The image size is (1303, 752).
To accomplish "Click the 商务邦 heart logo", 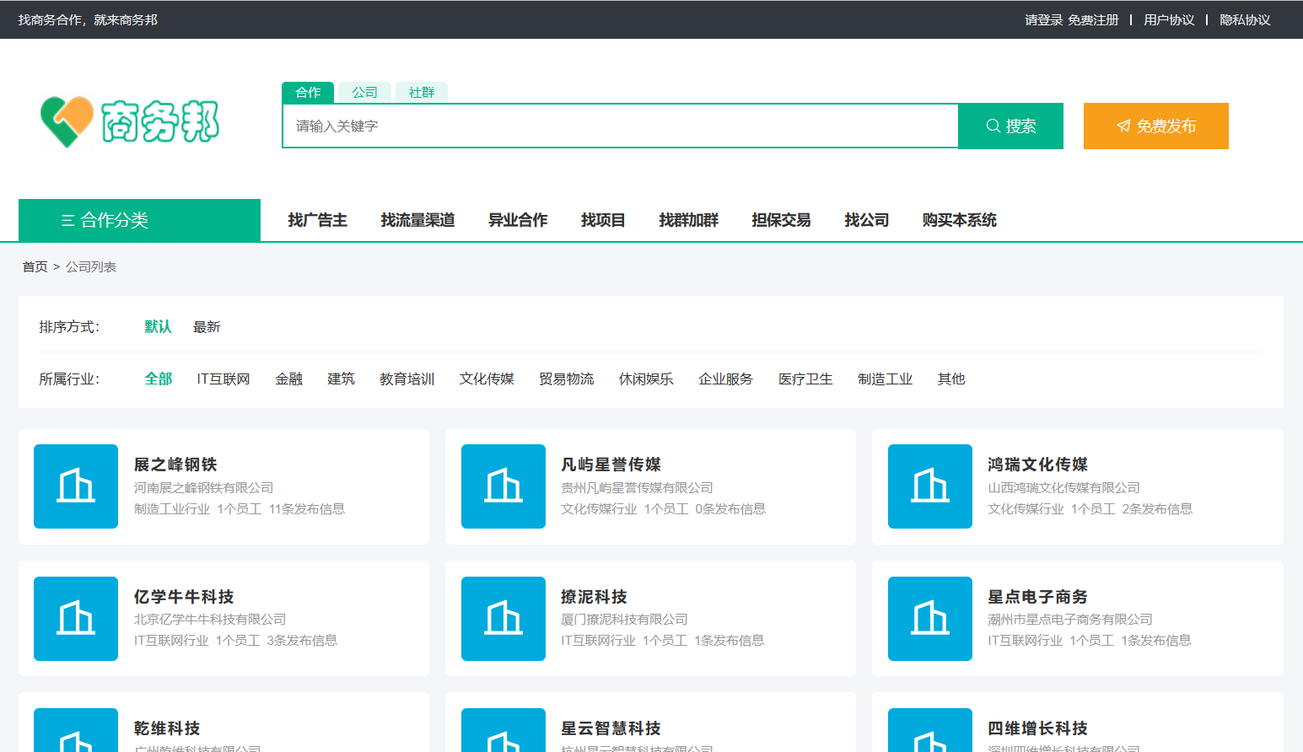I will [x=67, y=122].
